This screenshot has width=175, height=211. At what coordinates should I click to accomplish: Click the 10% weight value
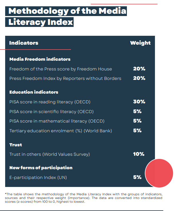tap(139, 154)
